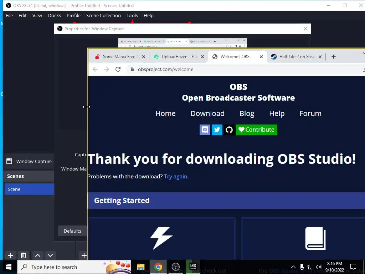This screenshot has width=365, height=274.
Task: Click the Twitter icon button
Action: 217,130
